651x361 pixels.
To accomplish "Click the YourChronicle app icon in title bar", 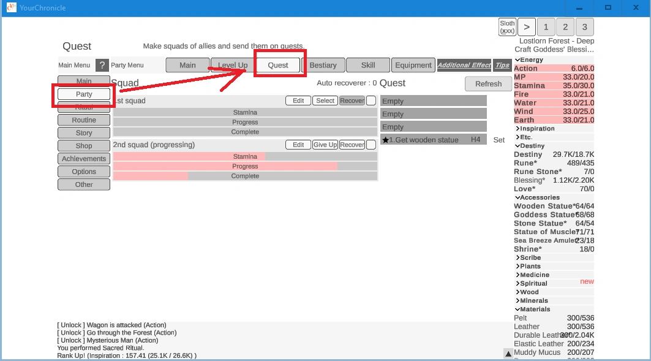I will point(12,7).
